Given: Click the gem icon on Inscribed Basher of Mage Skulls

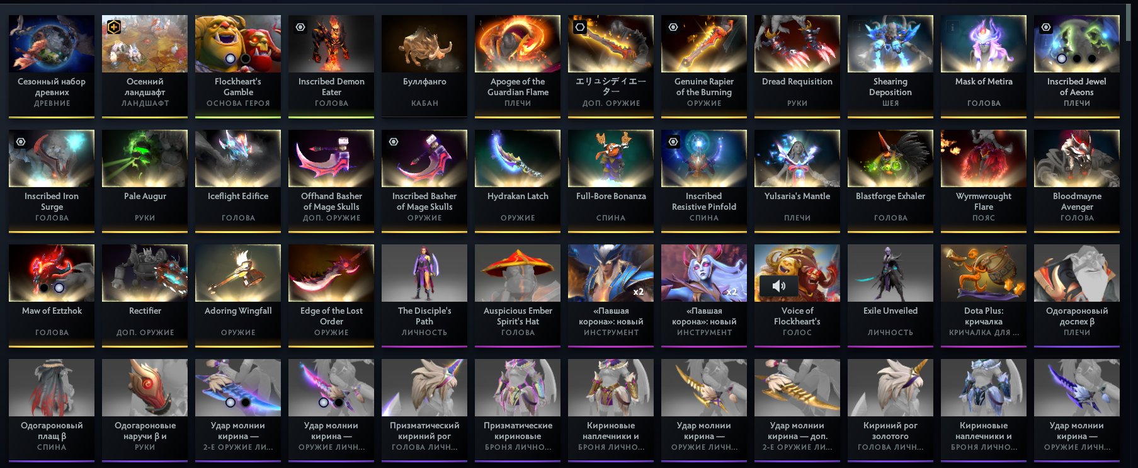Looking at the screenshot, I should coord(394,142).
